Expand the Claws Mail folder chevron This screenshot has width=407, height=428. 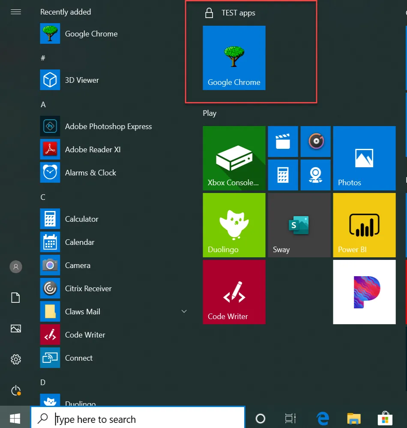coord(184,311)
